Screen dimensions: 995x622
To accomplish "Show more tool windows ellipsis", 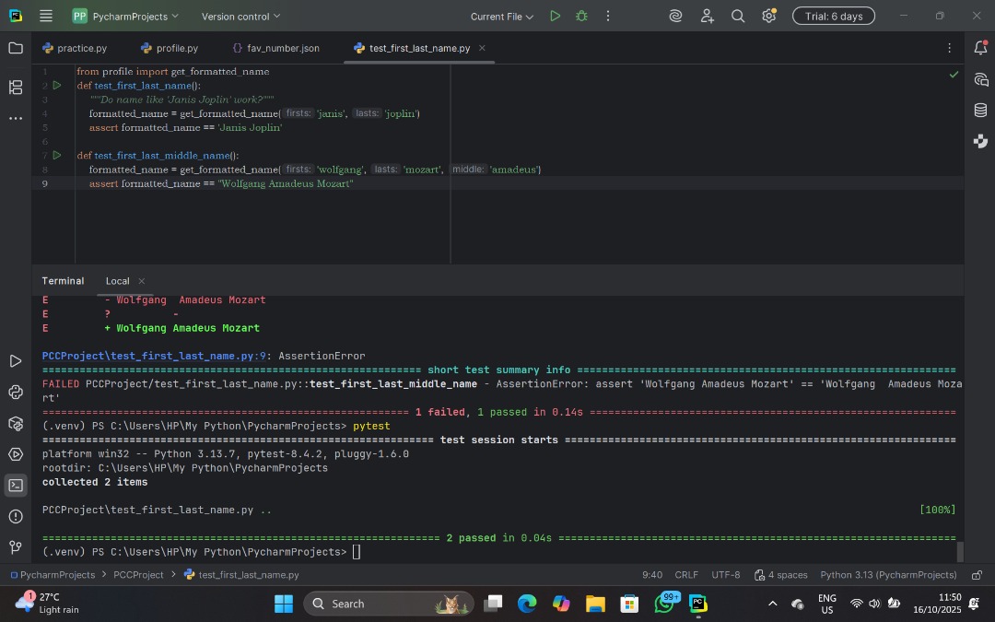I will [x=16, y=118].
